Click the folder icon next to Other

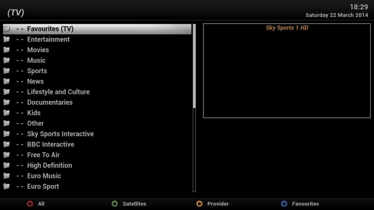coord(7,123)
